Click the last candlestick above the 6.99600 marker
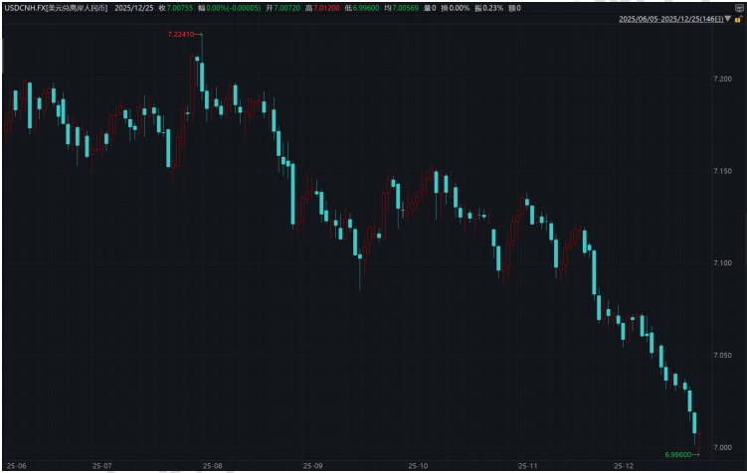The height and width of the screenshot is (473, 747). click(698, 437)
